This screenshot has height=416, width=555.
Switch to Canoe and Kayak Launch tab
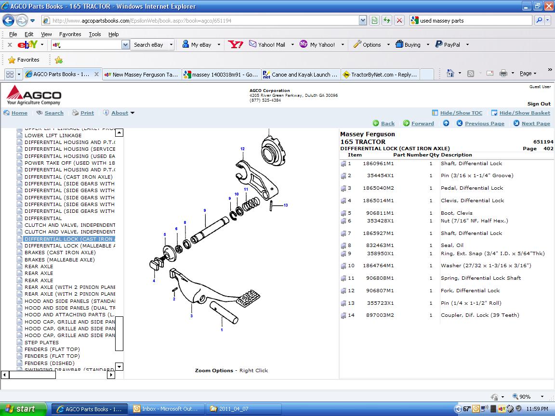[301, 74]
